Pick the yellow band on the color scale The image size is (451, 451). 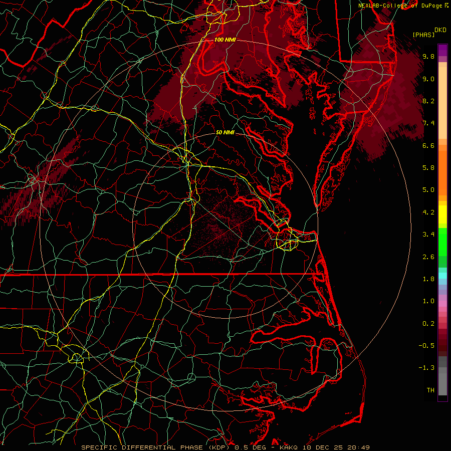[442, 214]
